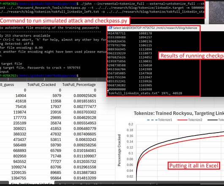Click the terminal icon in the tokenize window title bar
Viewport: 224px width, 186px height.
click(x=110, y=28)
